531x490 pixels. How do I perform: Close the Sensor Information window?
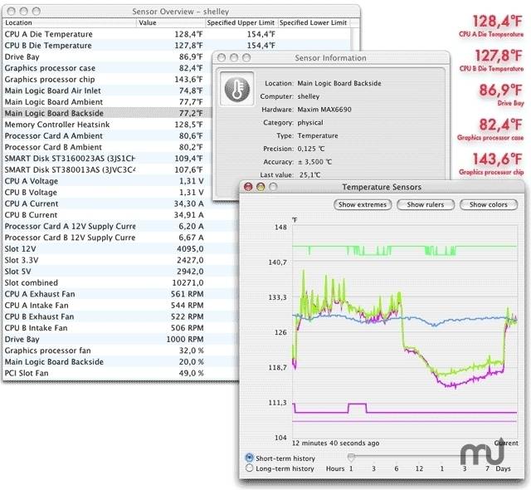click(222, 57)
